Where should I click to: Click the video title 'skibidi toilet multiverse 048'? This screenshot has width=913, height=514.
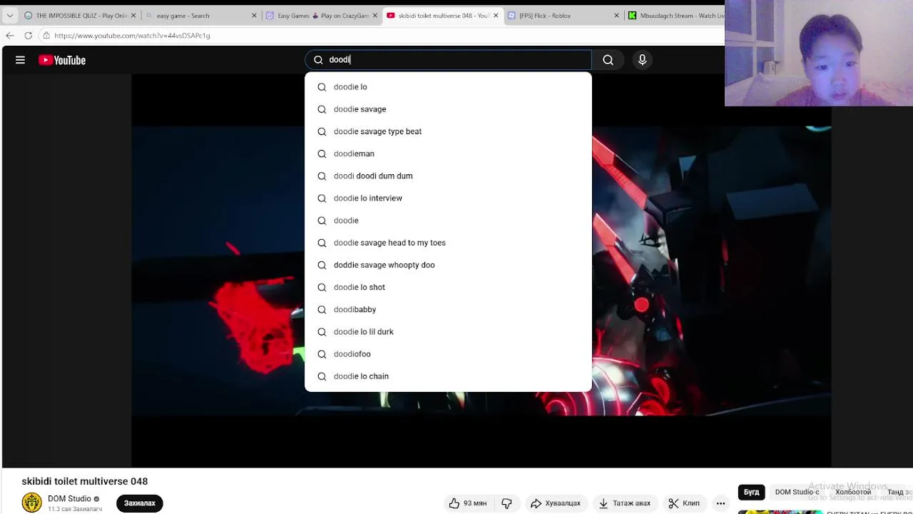(x=85, y=481)
